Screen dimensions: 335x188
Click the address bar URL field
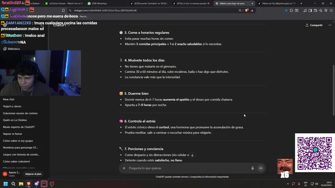154,10
